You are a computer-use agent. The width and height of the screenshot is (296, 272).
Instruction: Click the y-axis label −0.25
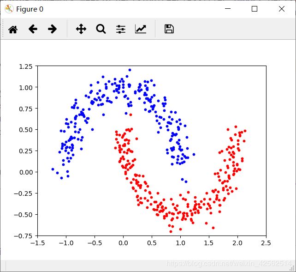[x=23, y=193]
